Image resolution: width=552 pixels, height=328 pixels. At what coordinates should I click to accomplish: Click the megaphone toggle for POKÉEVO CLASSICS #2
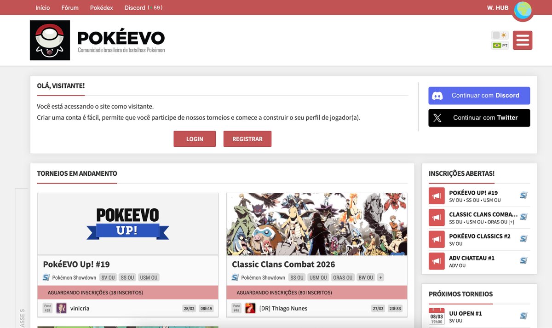pyautogui.click(x=436, y=239)
